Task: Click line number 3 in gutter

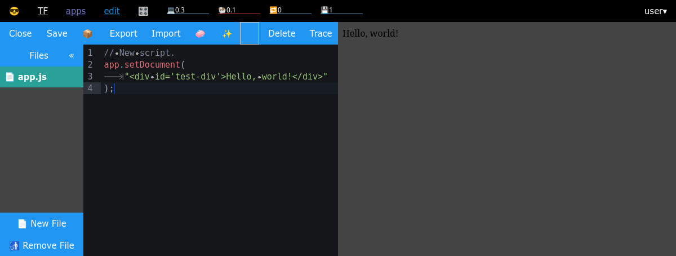Action: click(x=90, y=76)
